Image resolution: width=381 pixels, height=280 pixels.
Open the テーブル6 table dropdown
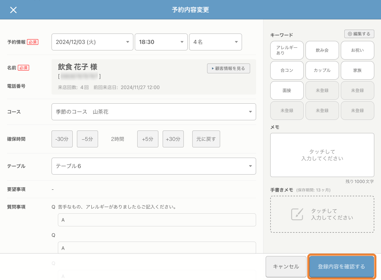tap(153, 166)
